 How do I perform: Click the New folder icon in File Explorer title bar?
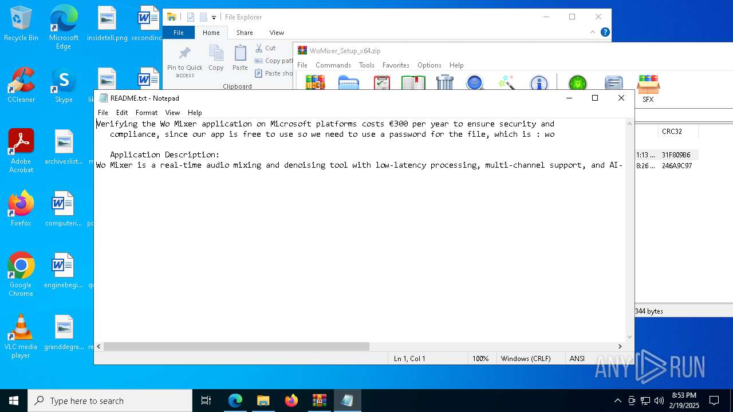[203, 17]
